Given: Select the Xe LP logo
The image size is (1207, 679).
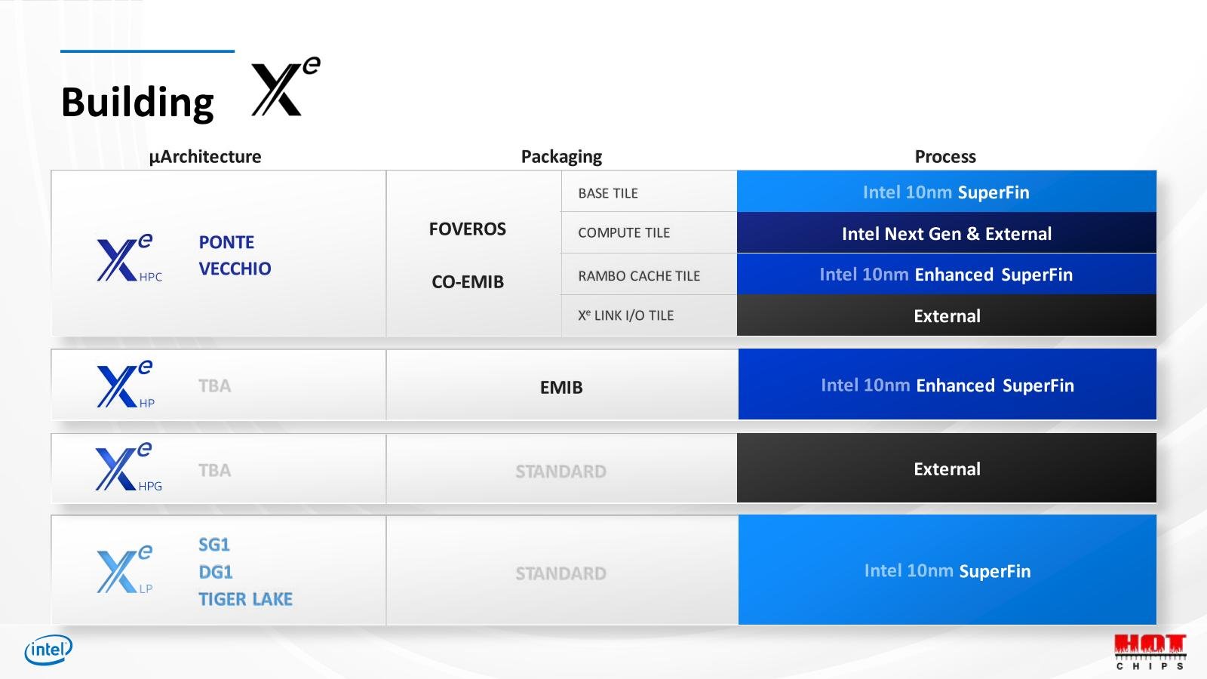Looking at the screenshot, I should (x=125, y=570).
